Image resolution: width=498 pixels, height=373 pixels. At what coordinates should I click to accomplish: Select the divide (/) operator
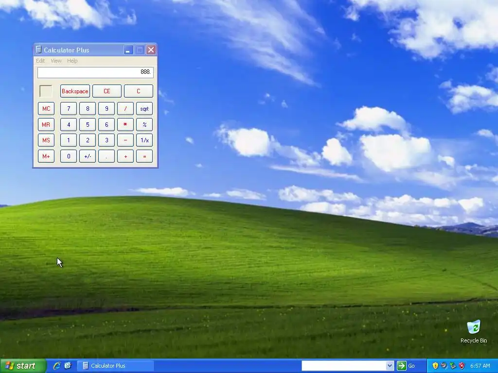coord(125,108)
